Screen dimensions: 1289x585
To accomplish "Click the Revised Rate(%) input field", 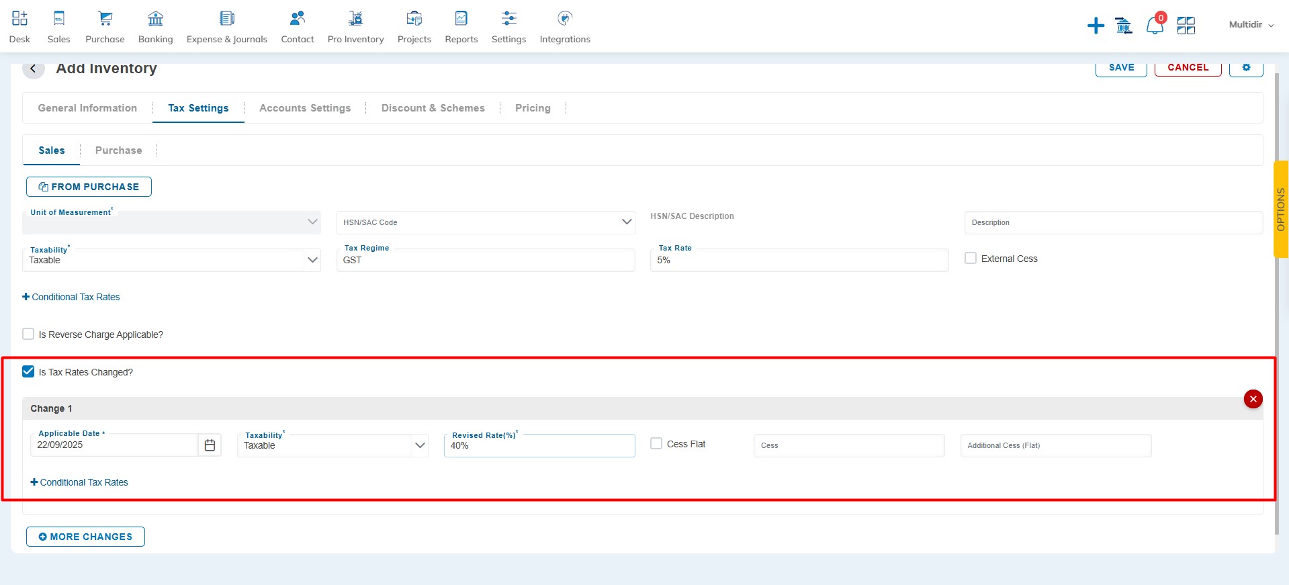I will tap(539, 446).
